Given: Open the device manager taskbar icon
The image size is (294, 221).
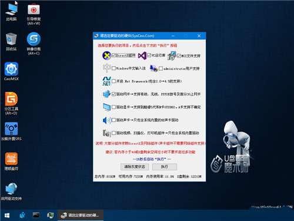Looking at the screenshot, I should [50, 216].
